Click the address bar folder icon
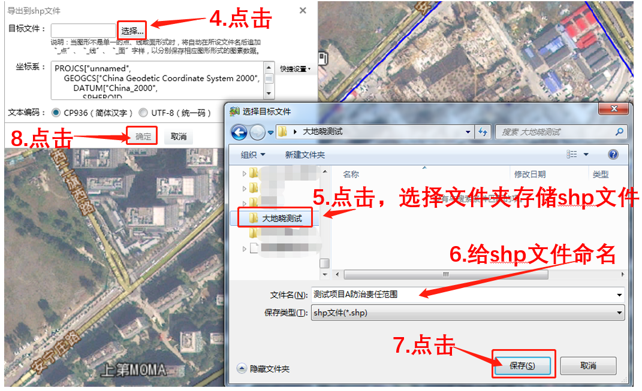This screenshot has width=642, height=391. [282, 132]
